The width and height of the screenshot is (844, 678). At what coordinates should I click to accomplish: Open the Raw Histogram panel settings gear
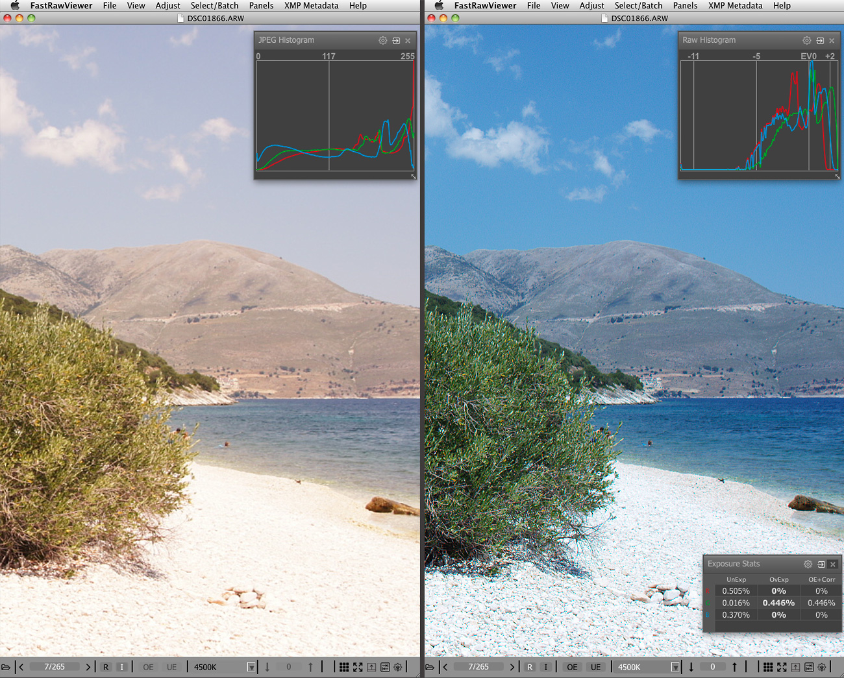[806, 40]
